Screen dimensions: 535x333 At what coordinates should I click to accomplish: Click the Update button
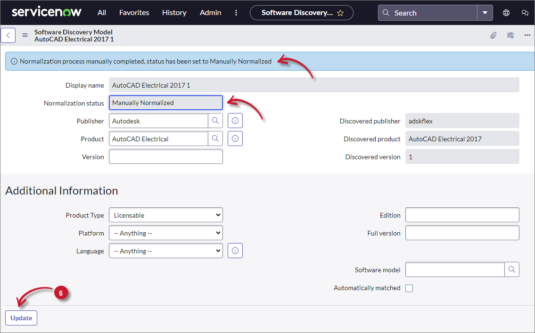tap(21, 318)
